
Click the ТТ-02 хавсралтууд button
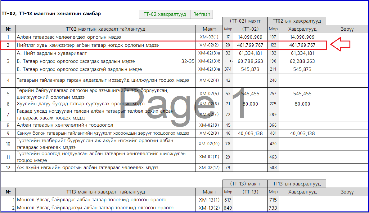tap(164, 14)
